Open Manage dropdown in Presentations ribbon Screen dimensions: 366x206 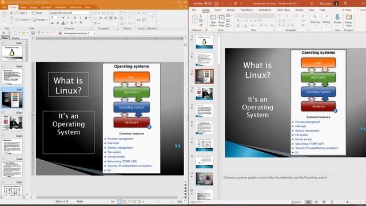click(39, 19)
